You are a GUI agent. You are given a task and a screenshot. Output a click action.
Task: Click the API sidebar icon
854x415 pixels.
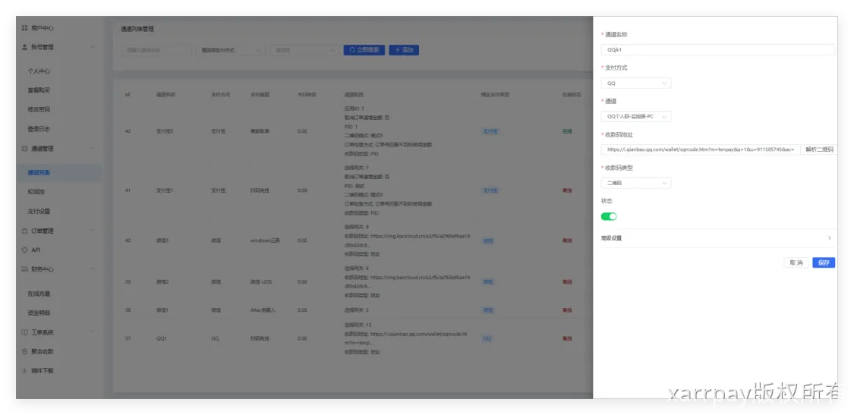24,250
